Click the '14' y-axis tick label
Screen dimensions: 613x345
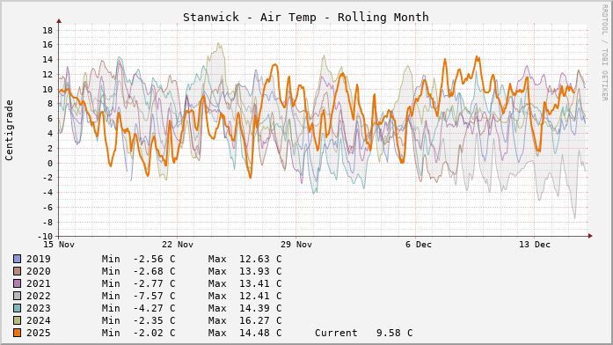click(47, 60)
